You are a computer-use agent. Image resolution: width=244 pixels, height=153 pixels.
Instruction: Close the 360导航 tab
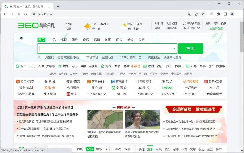pyautogui.click(x=50, y=6)
